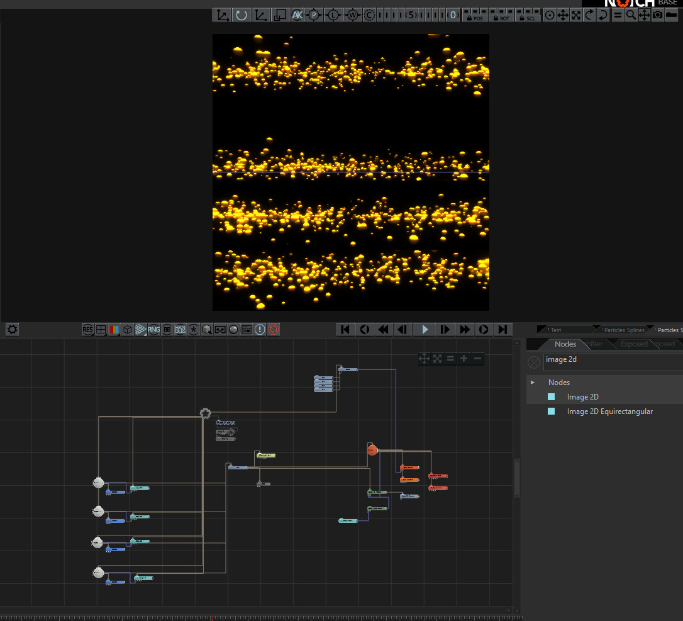
Task: Clear the node search with X button
Action: (x=534, y=362)
